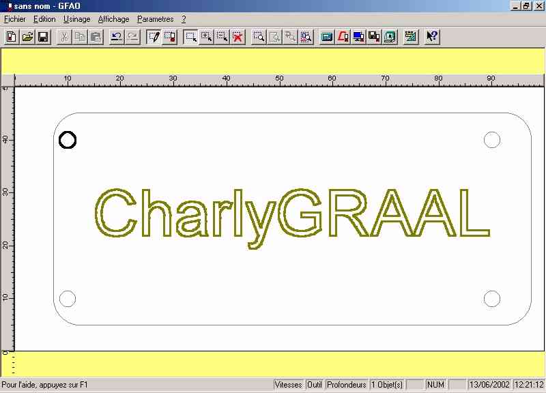Click the greyed zoom previous icon
Viewport: 546px width, 393px height.
290,37
